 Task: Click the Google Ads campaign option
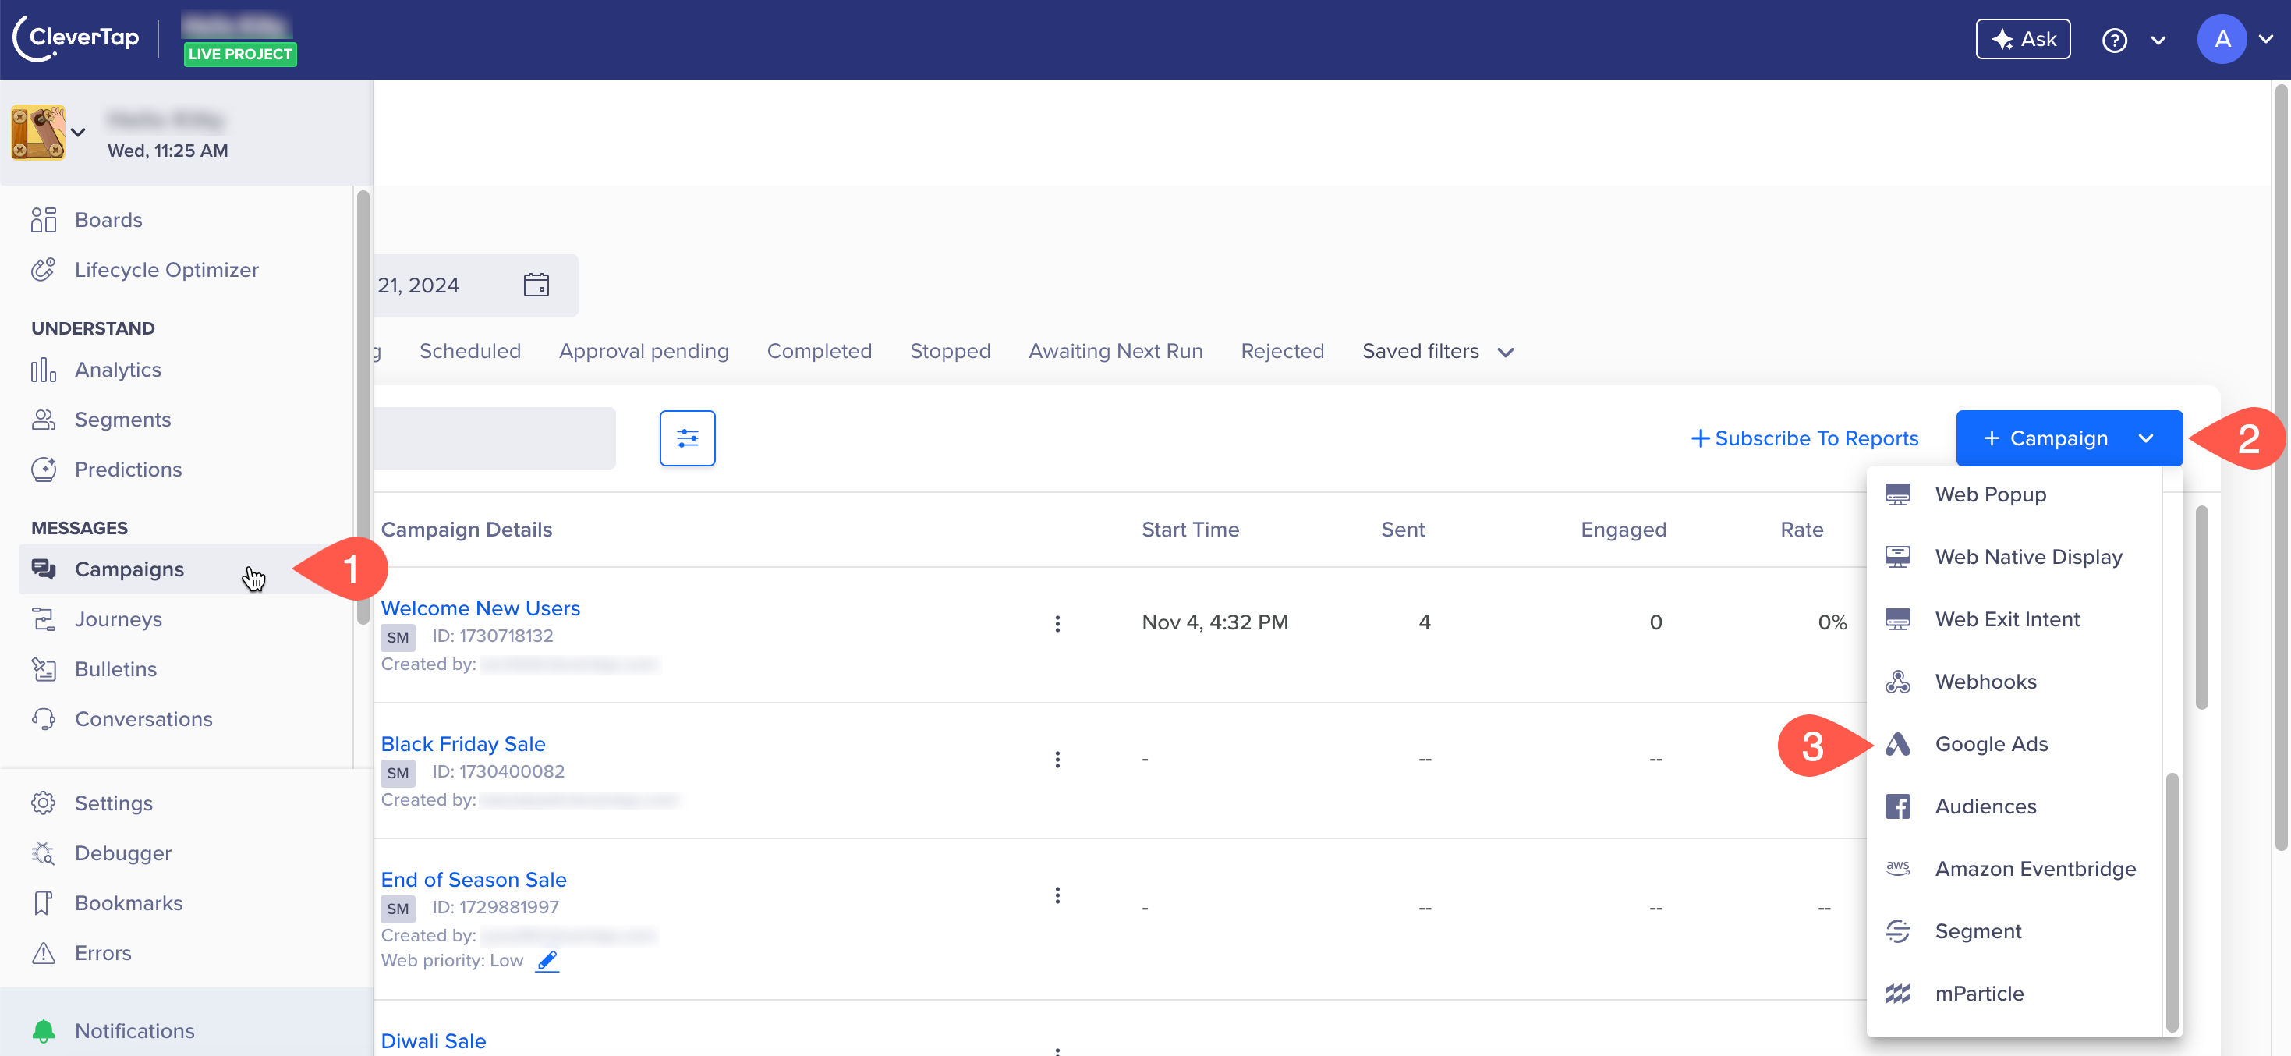tap(1990, 743)
